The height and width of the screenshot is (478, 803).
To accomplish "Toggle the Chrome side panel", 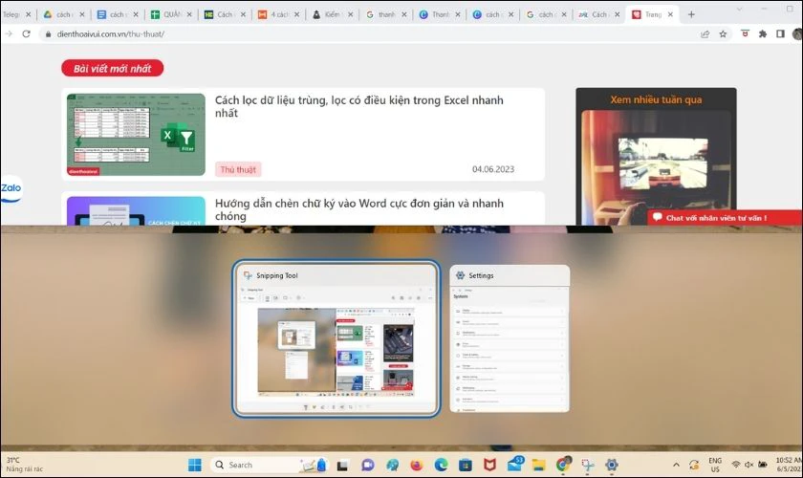I will [x=780, y=33].
